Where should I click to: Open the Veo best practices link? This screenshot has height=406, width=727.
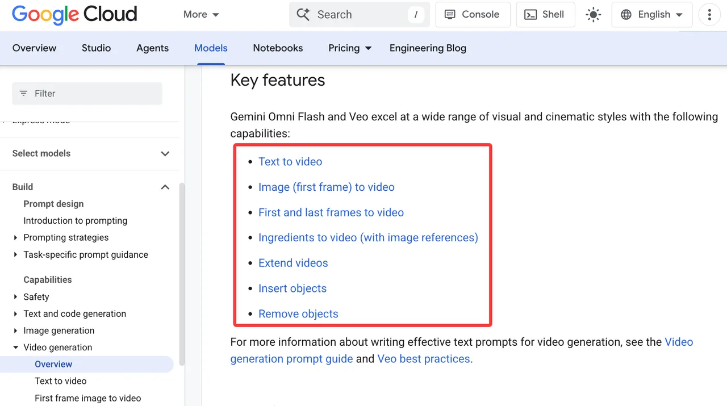click(x=424, y=359)
